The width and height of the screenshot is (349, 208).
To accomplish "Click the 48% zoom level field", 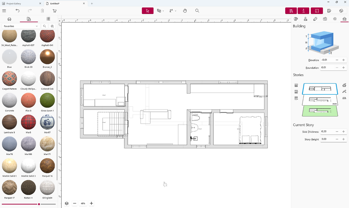I will click(83, 203).
